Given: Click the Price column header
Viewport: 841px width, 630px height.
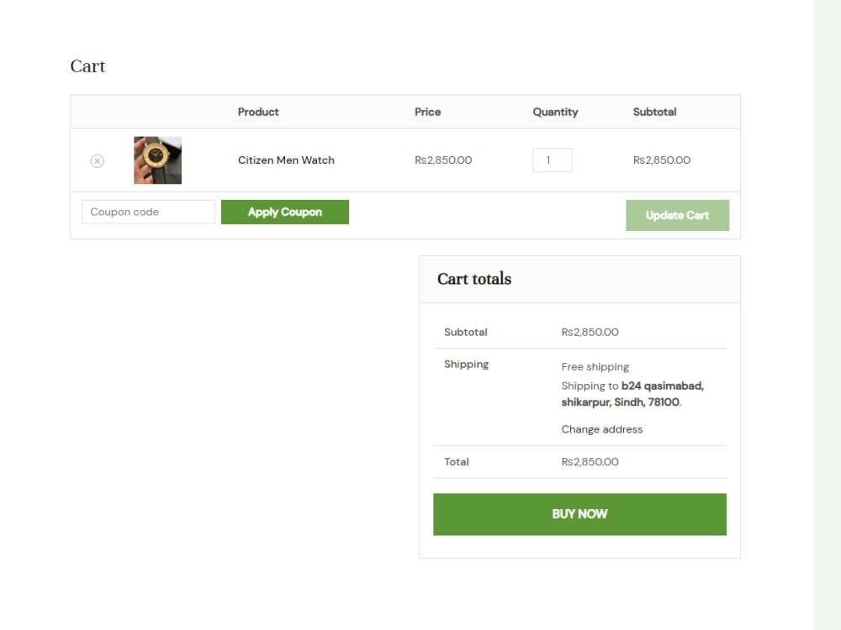Looking at the screenshot, I should (x=427, y=112).
